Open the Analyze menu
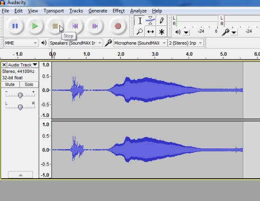The height and width of the screenshot is (201, 260). coord(138,11)
